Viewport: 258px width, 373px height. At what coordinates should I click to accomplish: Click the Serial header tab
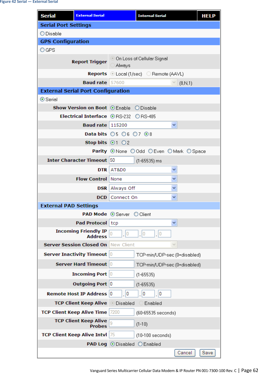(x=56, y=16)
